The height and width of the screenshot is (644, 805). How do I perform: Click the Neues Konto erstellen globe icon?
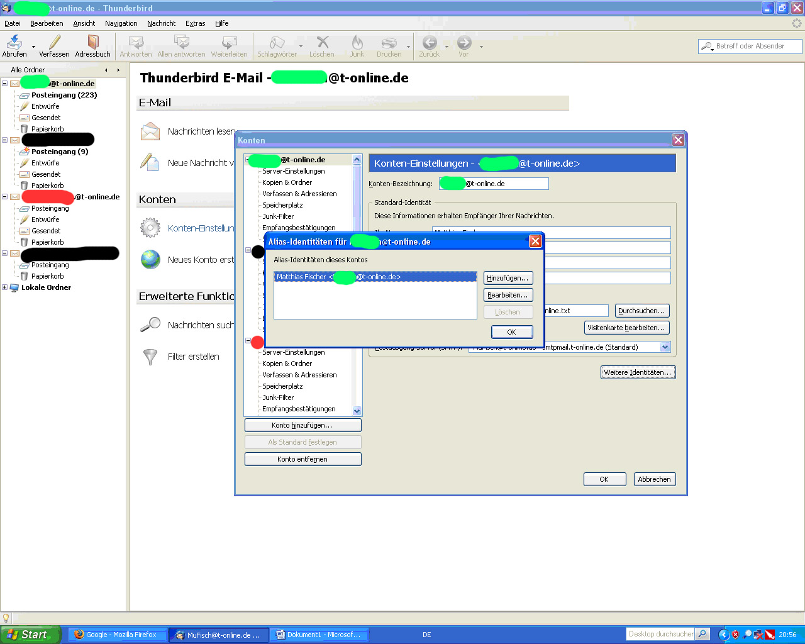click(150, 259)
